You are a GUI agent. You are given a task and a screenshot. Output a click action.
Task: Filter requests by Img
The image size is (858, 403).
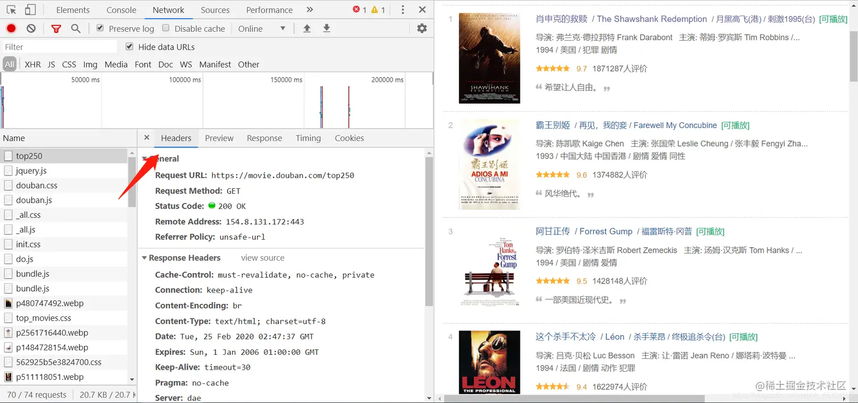[90, 65]
